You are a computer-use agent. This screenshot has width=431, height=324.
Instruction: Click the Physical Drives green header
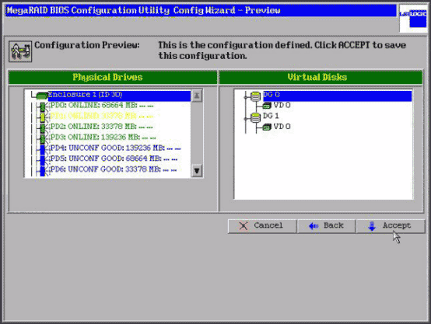point(113,78)
